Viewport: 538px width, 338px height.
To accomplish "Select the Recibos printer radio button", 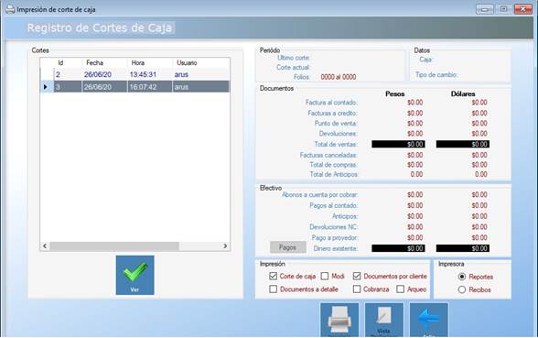I will click(x=462, y=289).
